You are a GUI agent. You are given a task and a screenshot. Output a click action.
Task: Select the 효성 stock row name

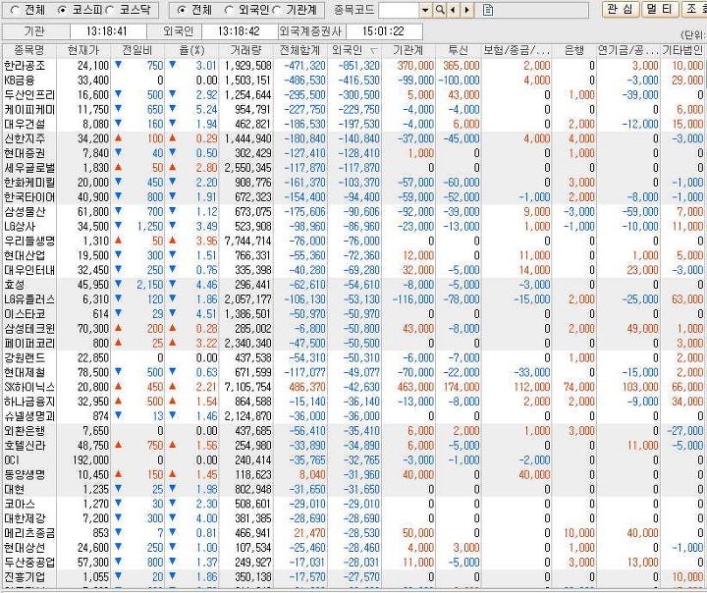click(15, 285)
